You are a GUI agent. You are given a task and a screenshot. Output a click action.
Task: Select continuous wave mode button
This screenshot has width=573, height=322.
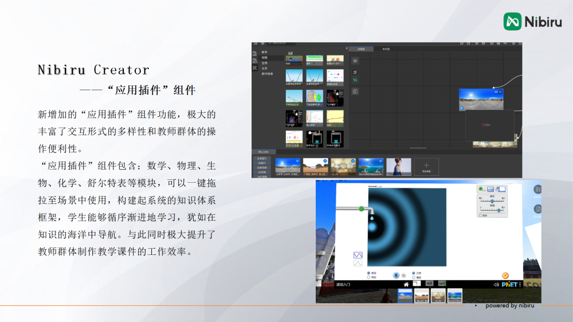click(358, 255)
